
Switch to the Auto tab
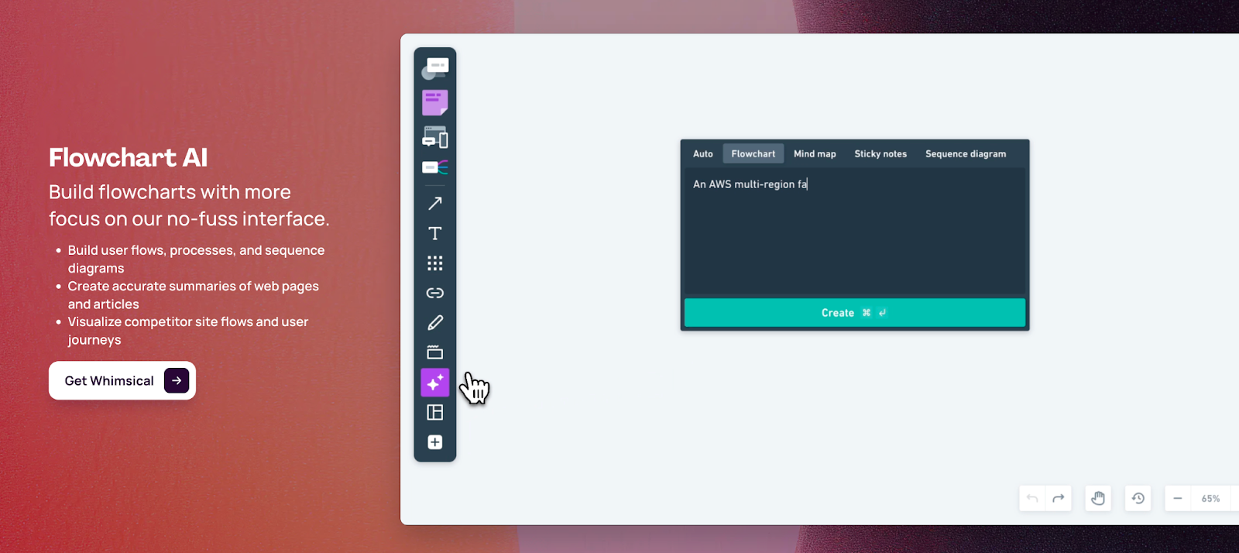pos(702,154)
